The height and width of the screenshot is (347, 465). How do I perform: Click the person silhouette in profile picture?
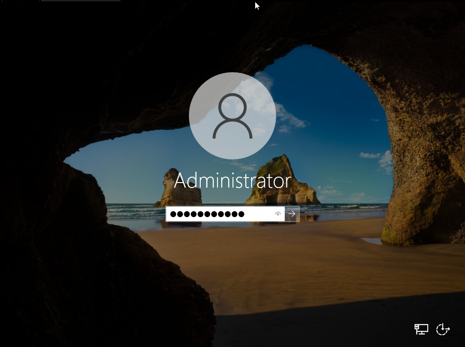(232, 116)
